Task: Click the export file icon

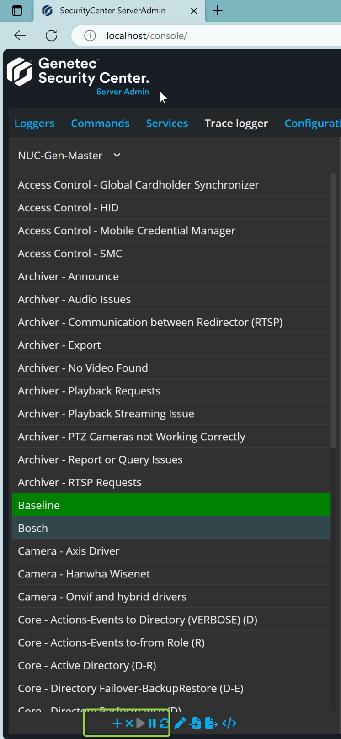Action: [211, 723]
